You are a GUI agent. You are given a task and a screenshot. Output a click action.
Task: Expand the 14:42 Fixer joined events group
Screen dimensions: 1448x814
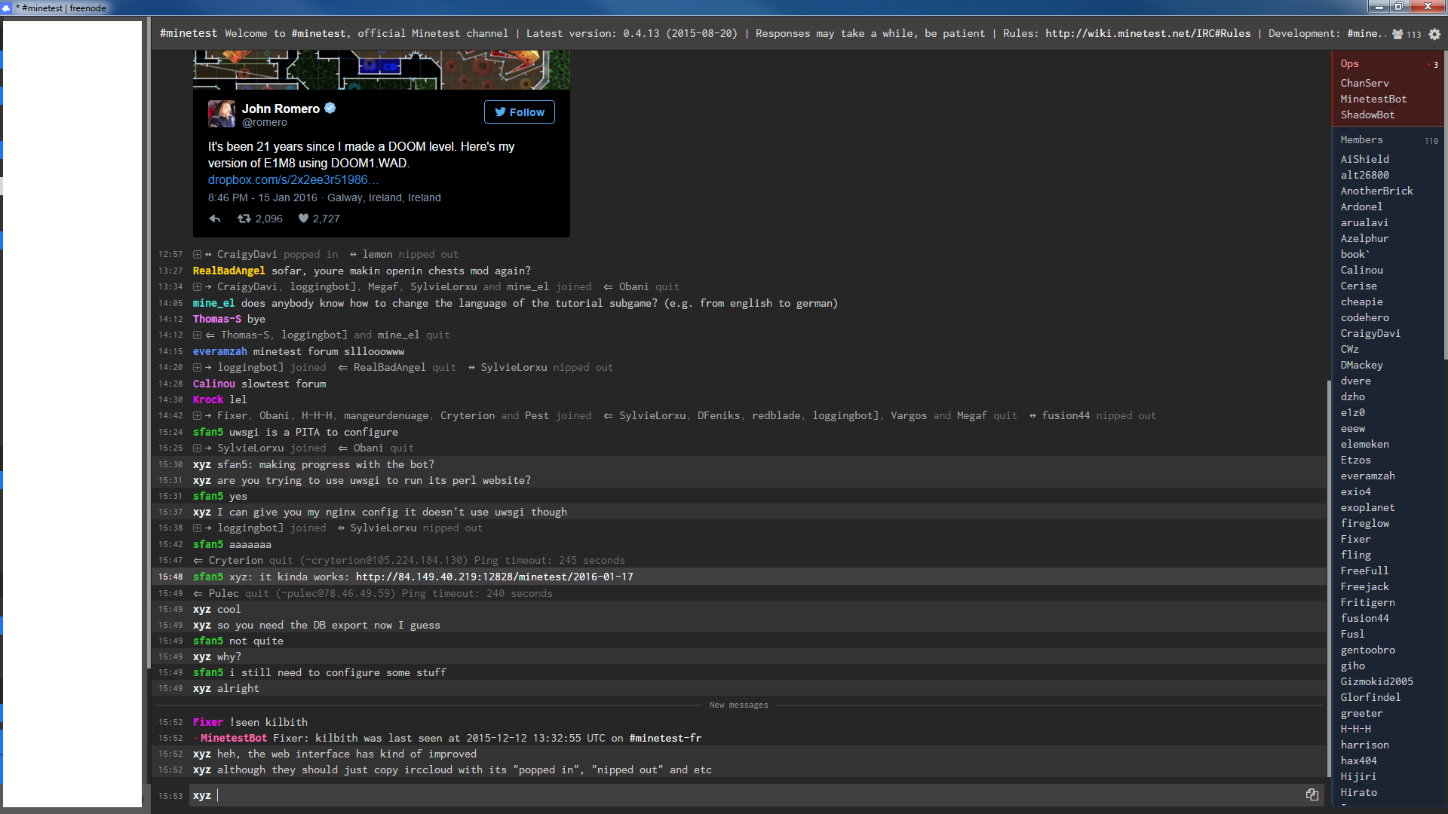197,416
